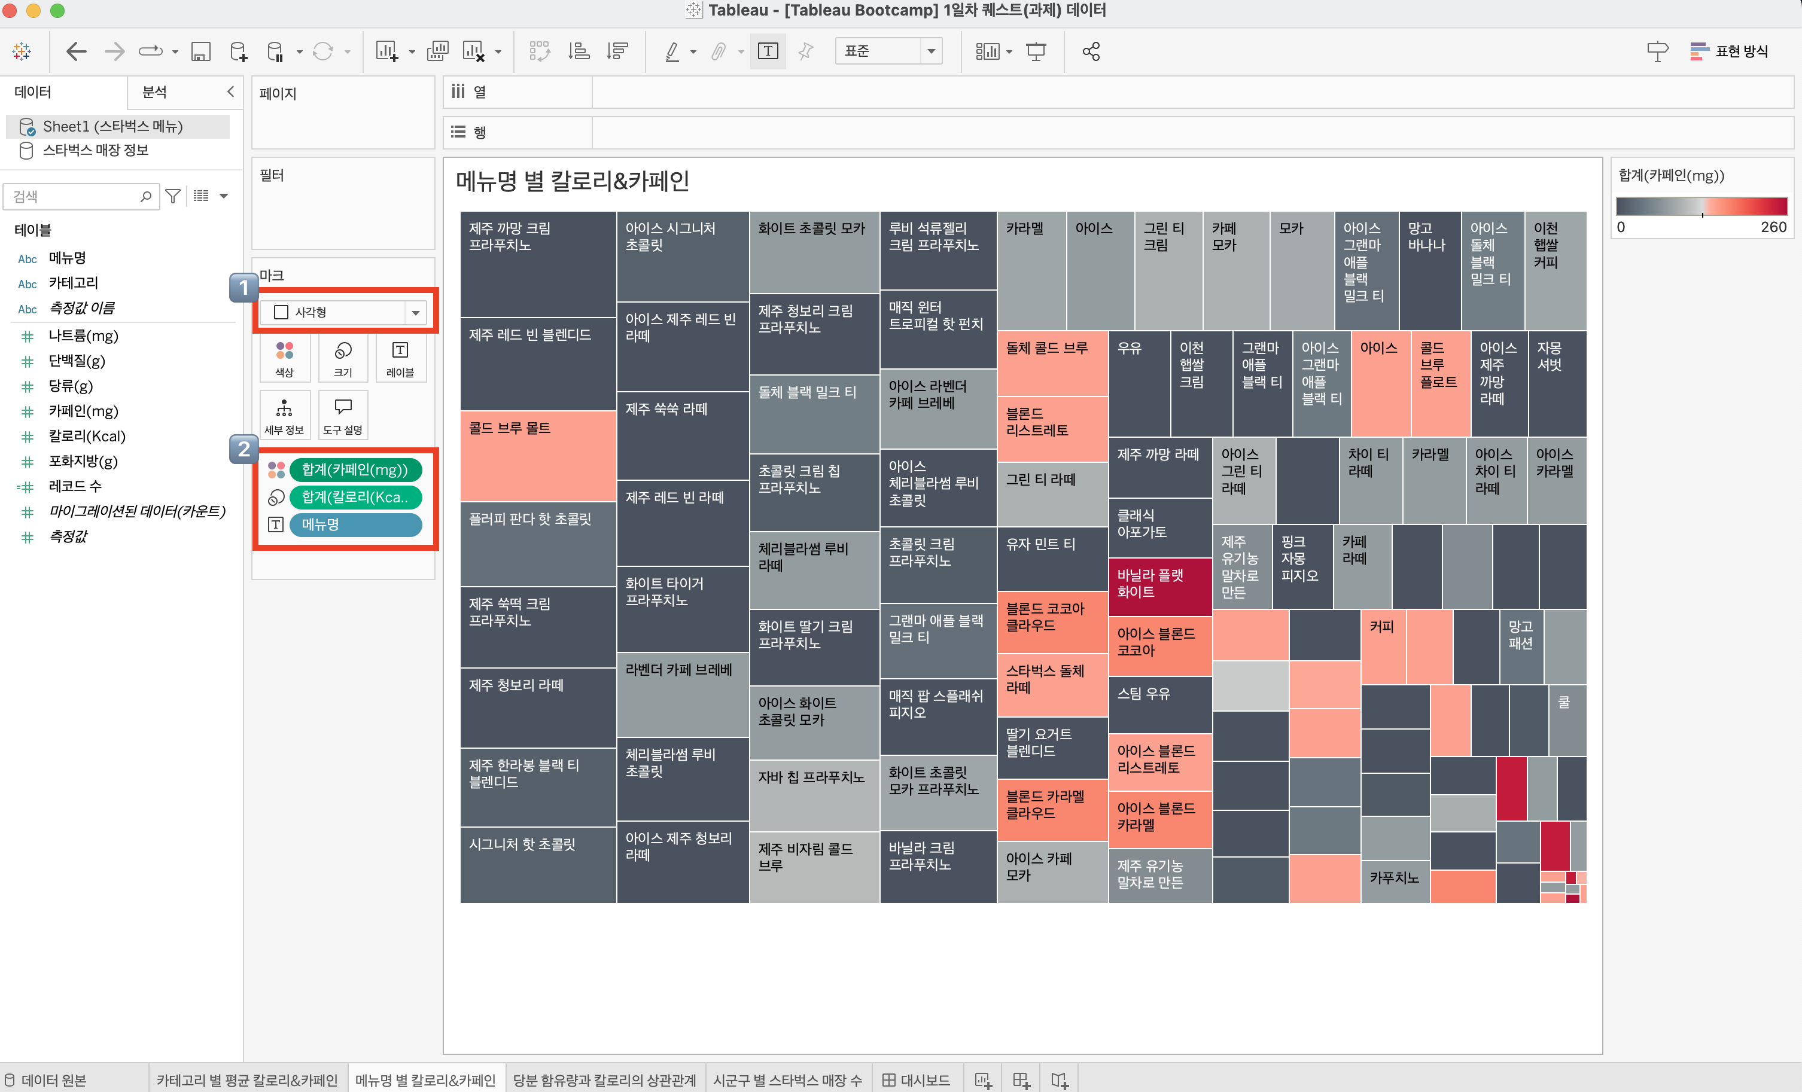Click the new data source icon
Viewport: 1802px width, 1092px height.
tap(239, 51)
